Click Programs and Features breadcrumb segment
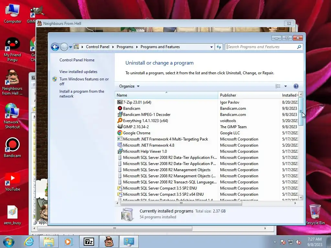331x248 pixels. 160,47
